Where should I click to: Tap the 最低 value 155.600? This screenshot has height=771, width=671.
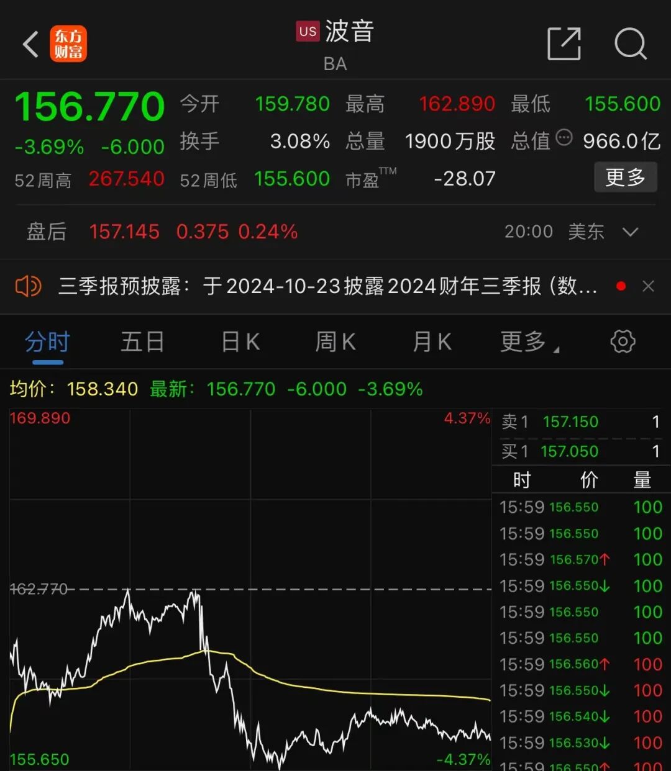(623, 104)
